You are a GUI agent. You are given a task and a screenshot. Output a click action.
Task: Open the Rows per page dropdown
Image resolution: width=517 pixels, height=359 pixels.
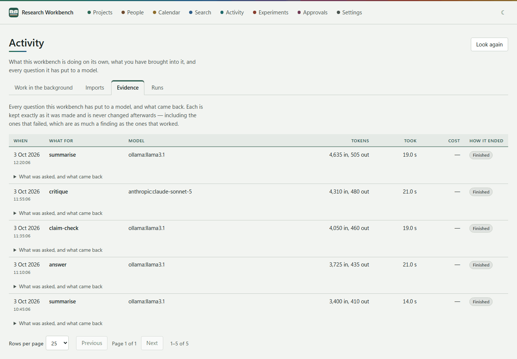pos(57,343)
